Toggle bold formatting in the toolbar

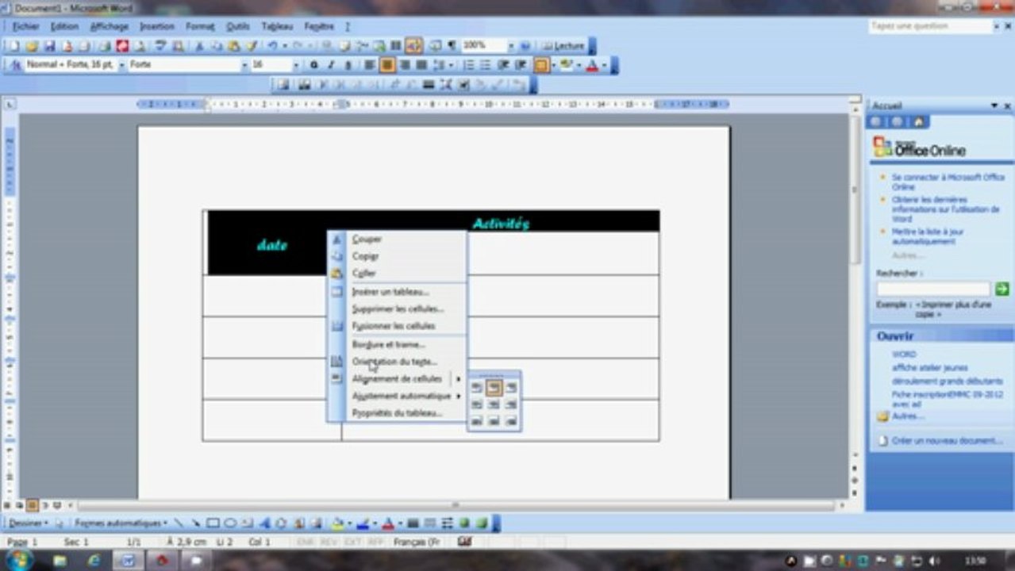(314, 65)
